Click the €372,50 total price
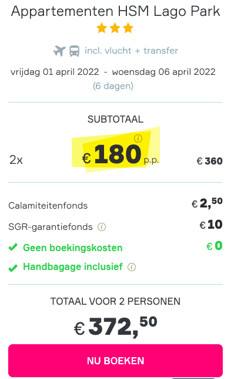Viewport: 231px width, 379px height. click(115, 327)
